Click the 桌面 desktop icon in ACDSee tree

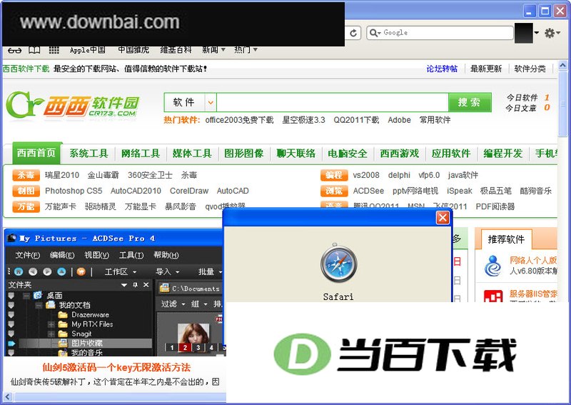[x=38, y=295]
